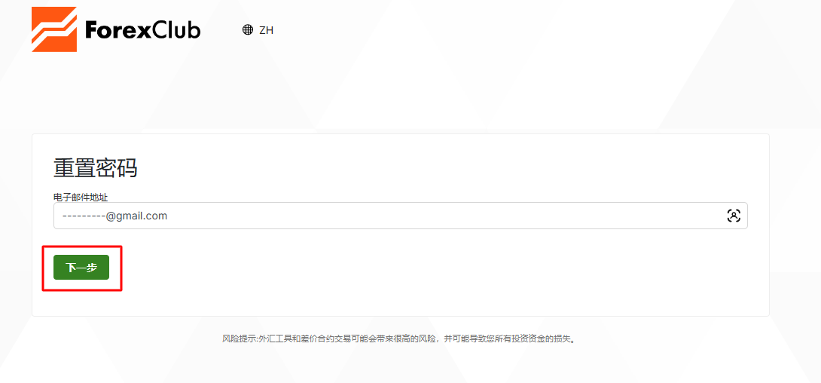
Task: Click the 重置密码 heading text
Action: pos(96,169)
